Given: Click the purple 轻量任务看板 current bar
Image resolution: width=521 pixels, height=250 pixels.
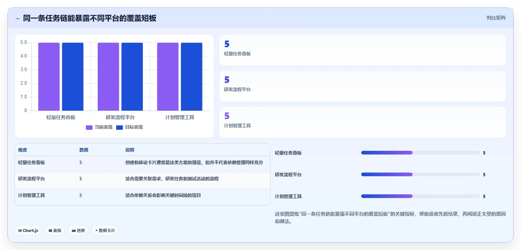Looking at the screenshot, I should (x=49, y=77).
